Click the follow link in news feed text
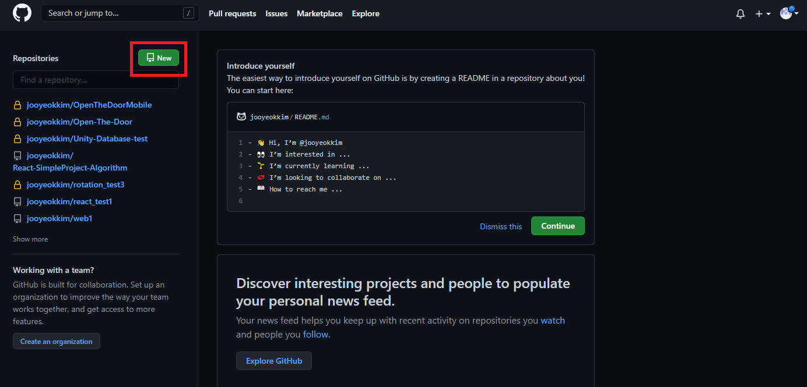The height and width of the screenshot is (387, 807). click(315, 334)
